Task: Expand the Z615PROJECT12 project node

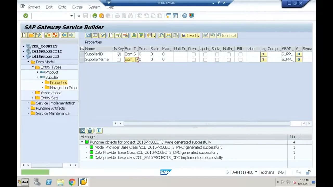Action: (x=23, y=51)
